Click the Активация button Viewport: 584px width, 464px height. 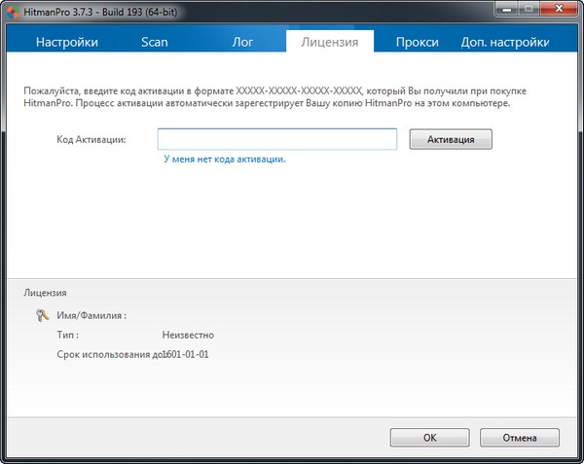pos(451,139)
